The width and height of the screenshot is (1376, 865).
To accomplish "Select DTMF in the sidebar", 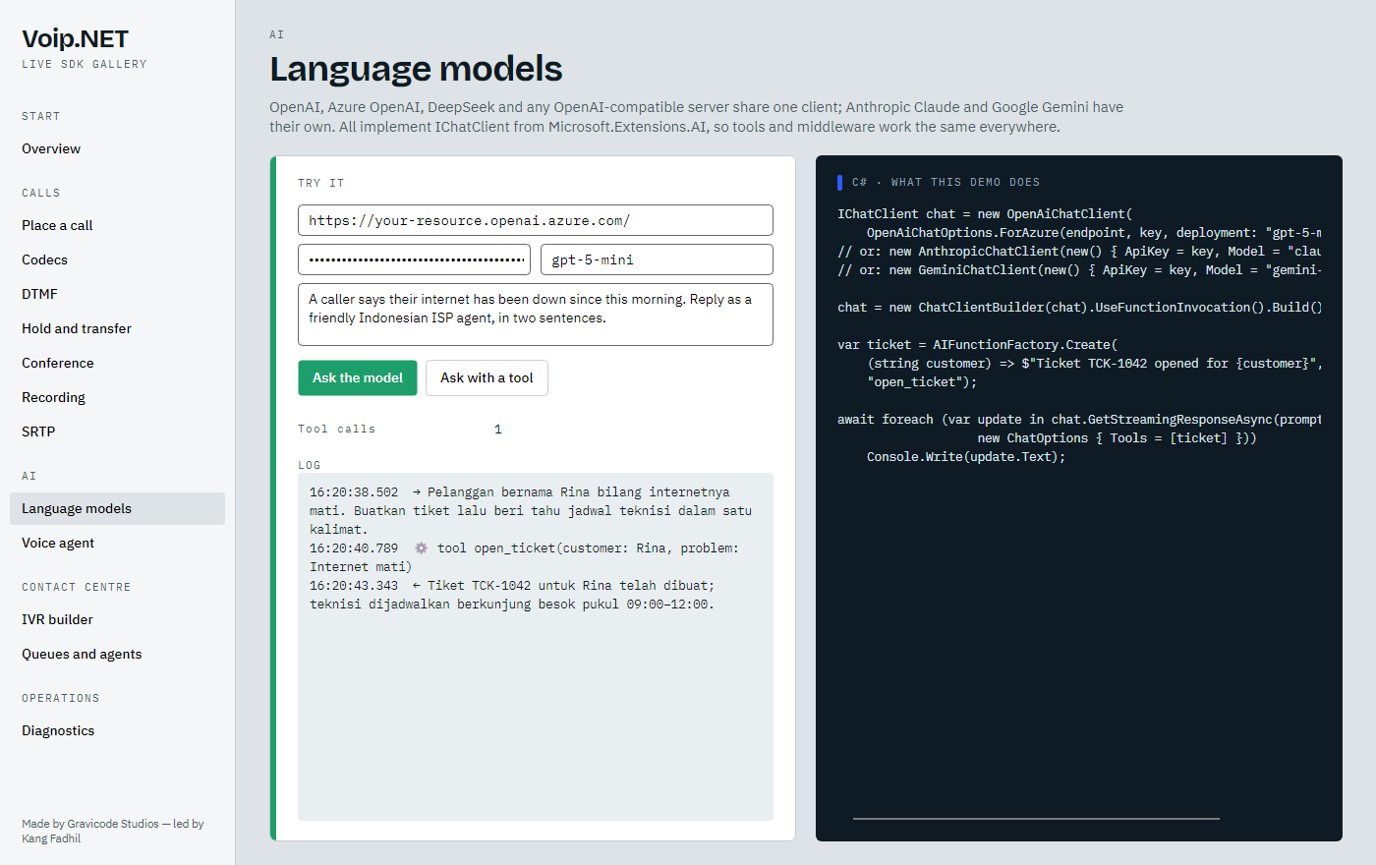I will pos(117,295).
